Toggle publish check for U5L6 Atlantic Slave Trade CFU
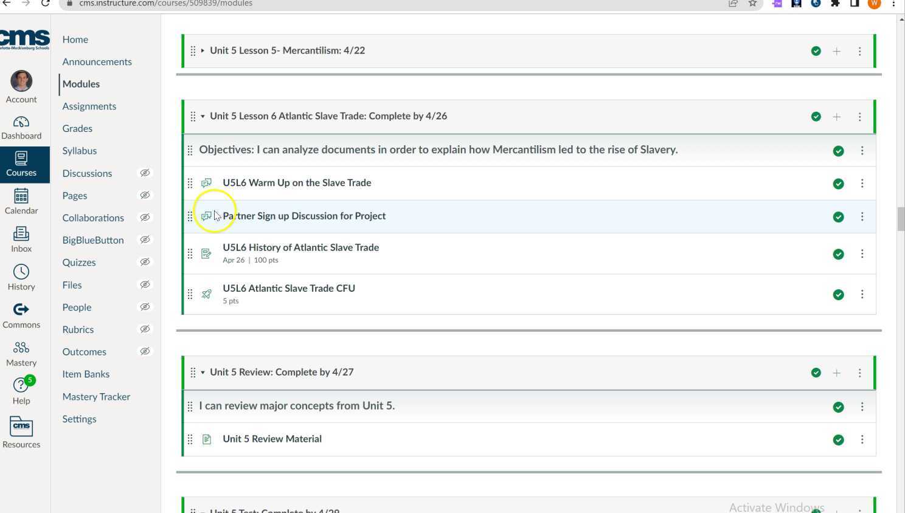 coord(838,295)
